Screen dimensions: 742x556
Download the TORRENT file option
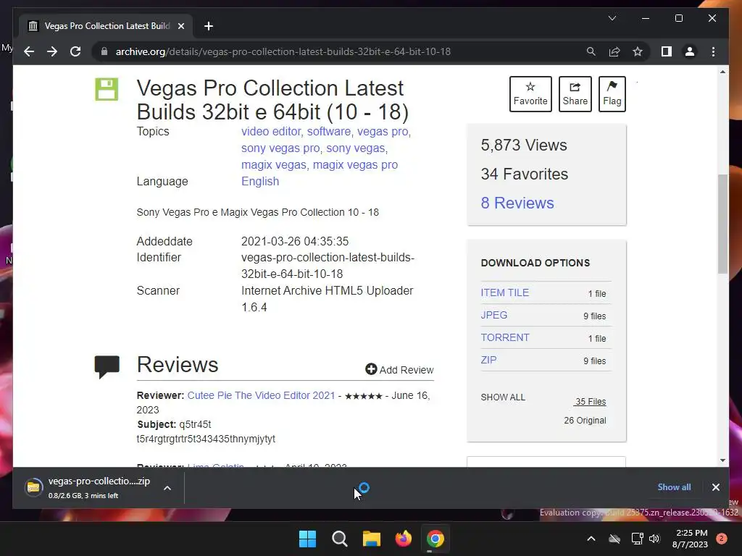(x=504, y=337)
